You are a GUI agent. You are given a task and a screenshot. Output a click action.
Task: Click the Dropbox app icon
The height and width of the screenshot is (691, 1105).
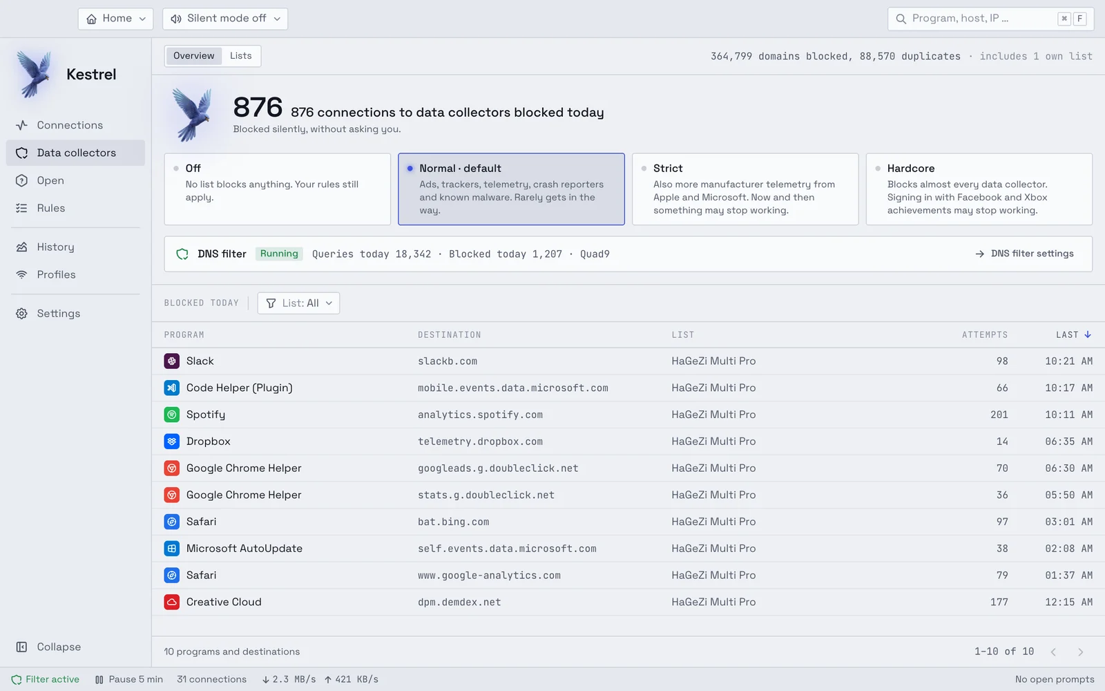pyautogui.click(x=171, y=442)
